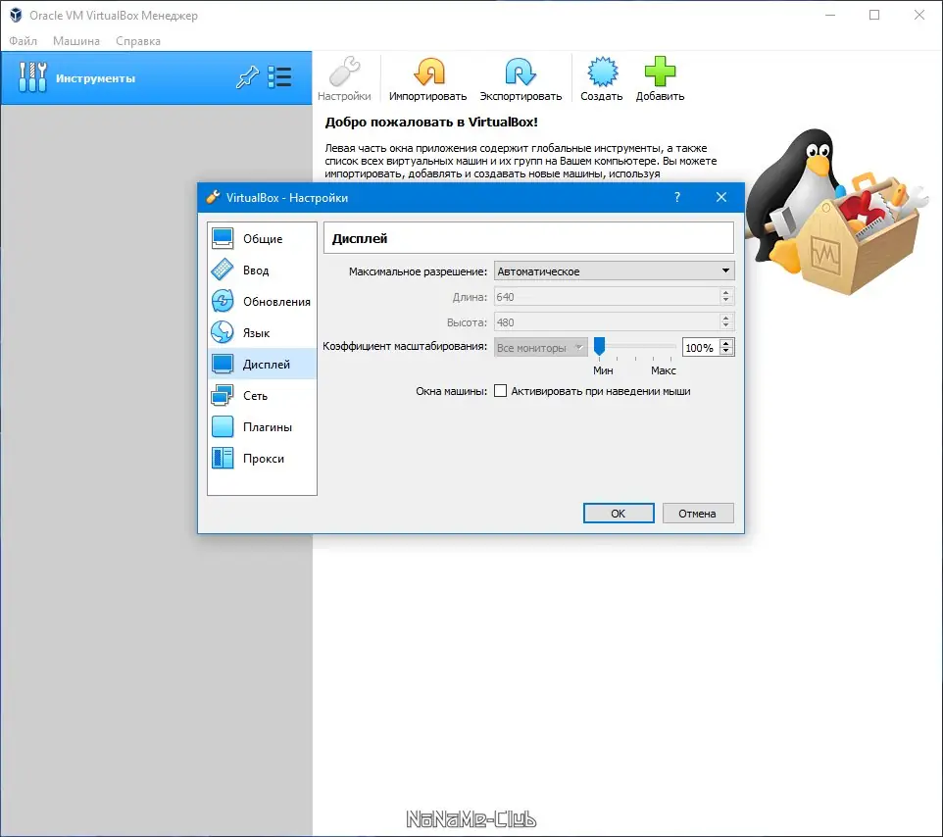Select the Общие settings category

[x=262, y=239]
